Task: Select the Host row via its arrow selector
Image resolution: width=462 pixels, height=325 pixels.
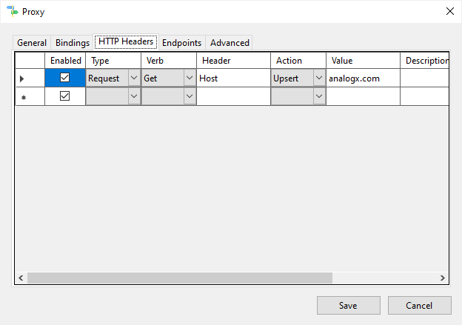Action: (x=30, y=78)
